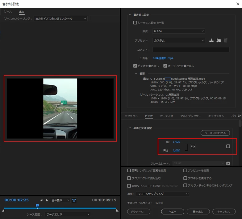
Task: Click the out-point handle at timeline end
Action: tap(117, 210)
